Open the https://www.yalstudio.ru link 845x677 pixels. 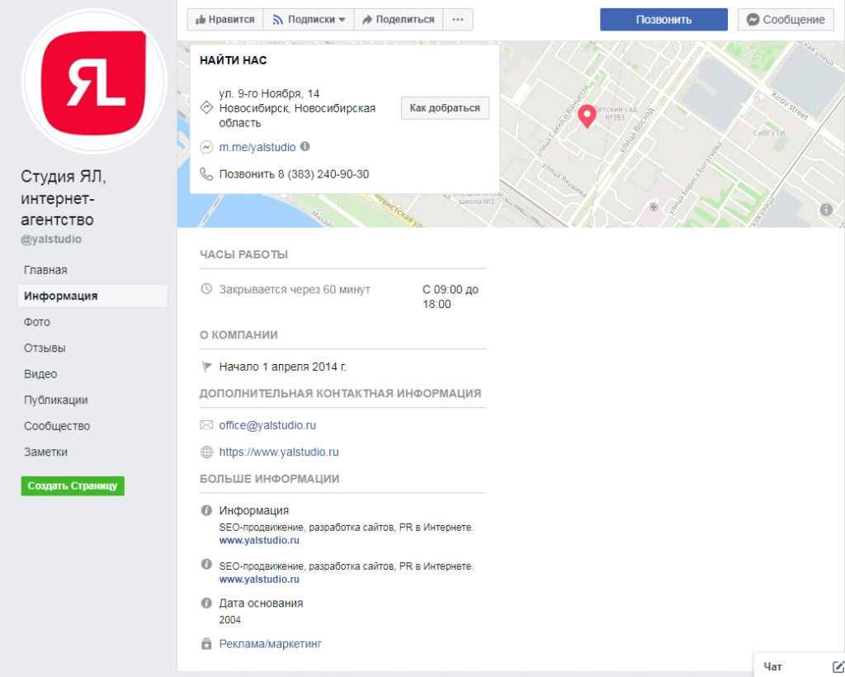(279, 452)
